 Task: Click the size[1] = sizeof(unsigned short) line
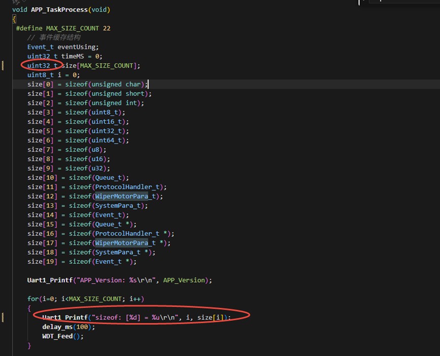point(89,94)
